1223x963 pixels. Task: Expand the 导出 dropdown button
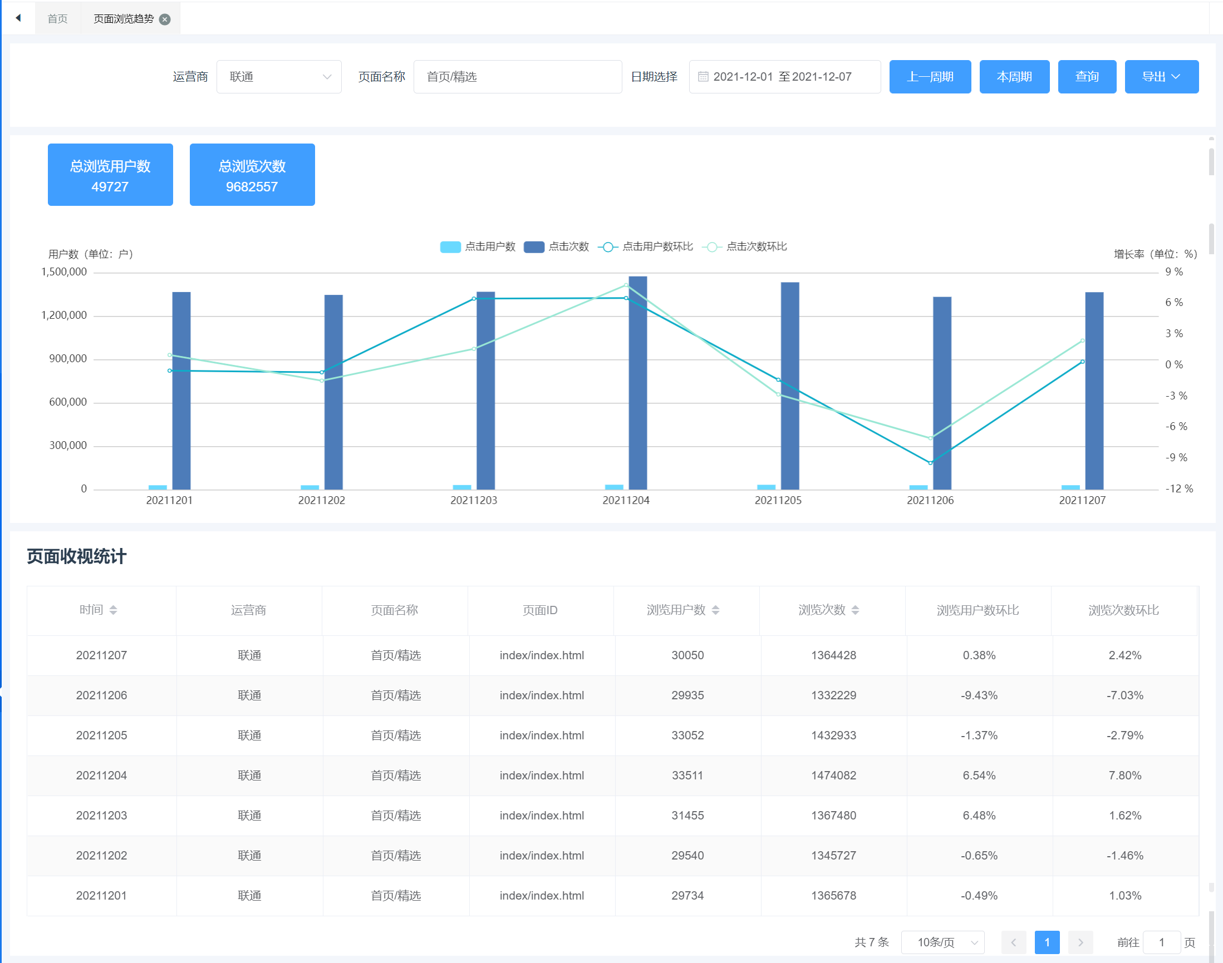point(1162,77)
